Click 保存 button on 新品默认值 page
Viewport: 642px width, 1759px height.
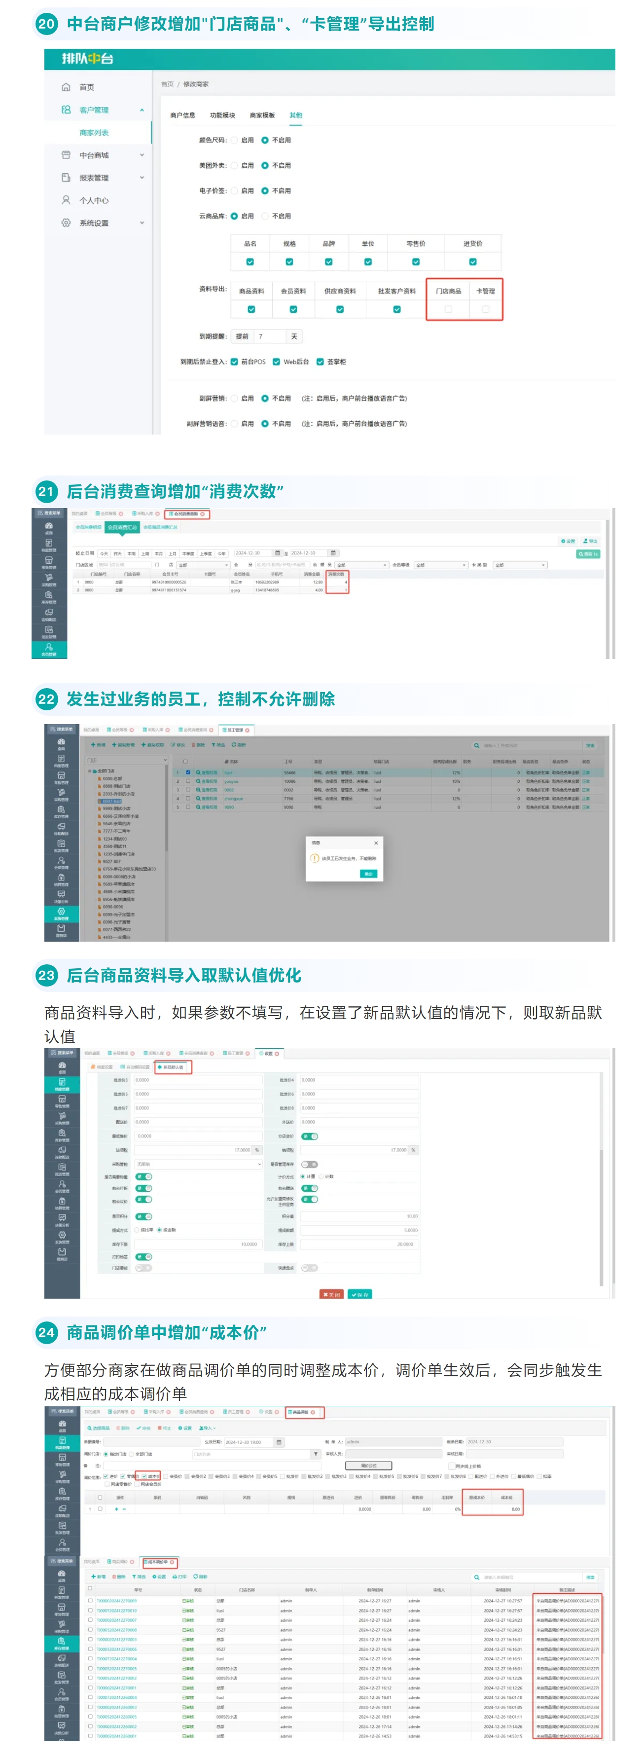click(359, 1295)
